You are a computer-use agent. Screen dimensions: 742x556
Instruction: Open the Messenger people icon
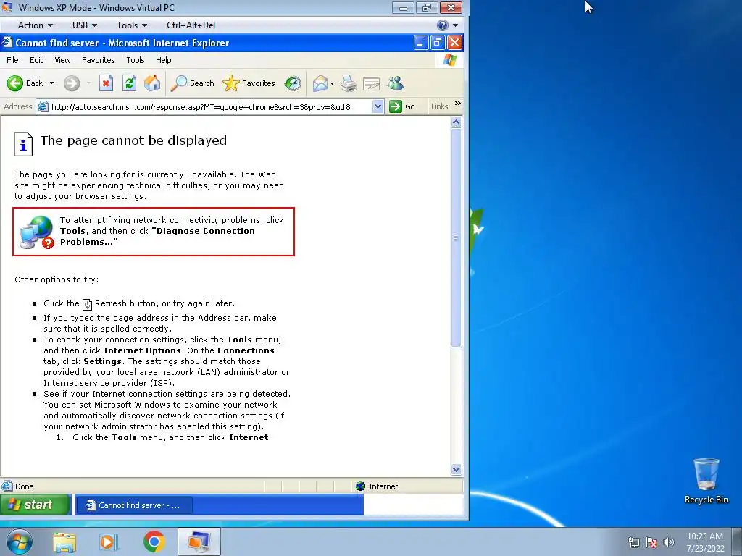tap(395, 83)
